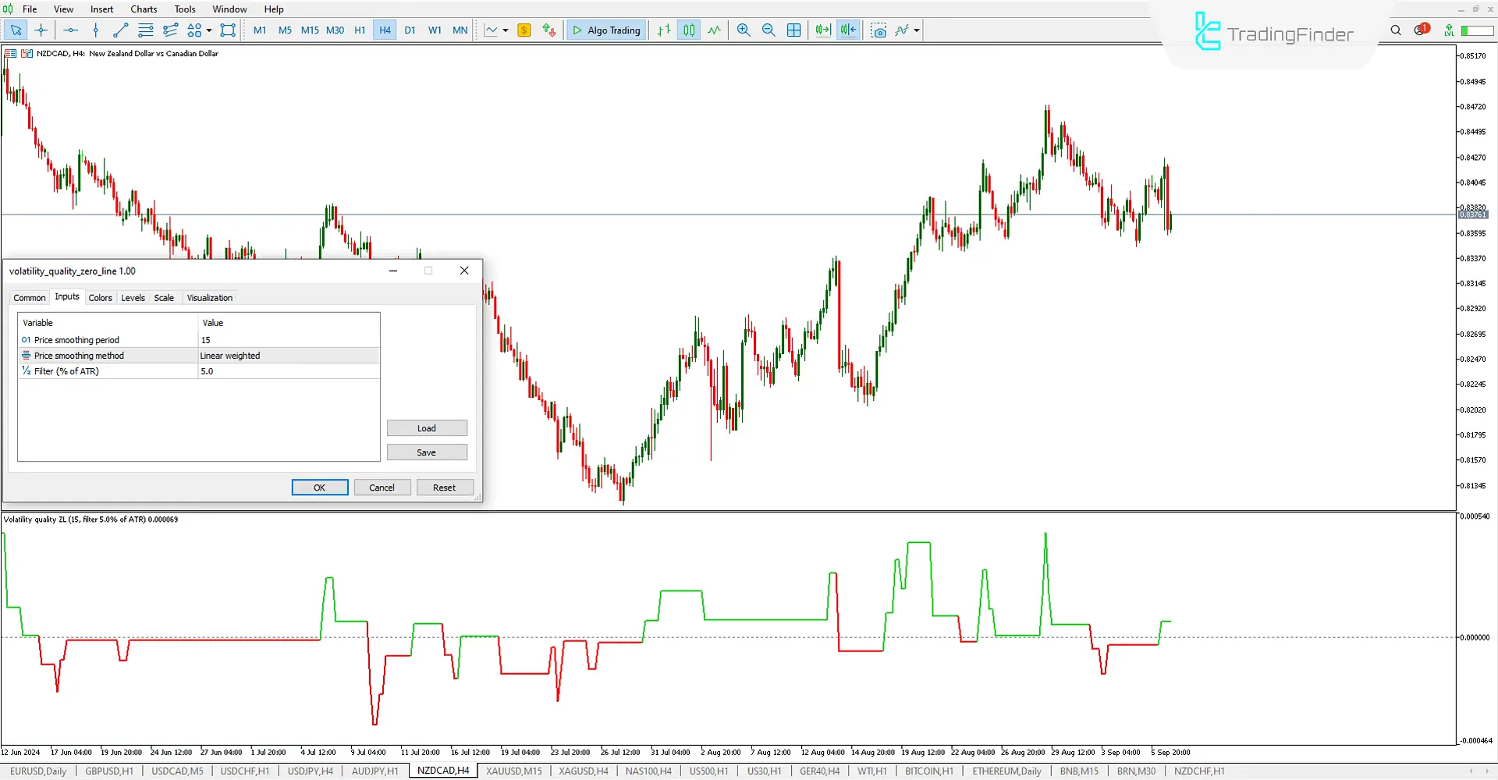Select the Crosshair tool
This screenshot has height=780, width=1498.
[x=41, y=30]
